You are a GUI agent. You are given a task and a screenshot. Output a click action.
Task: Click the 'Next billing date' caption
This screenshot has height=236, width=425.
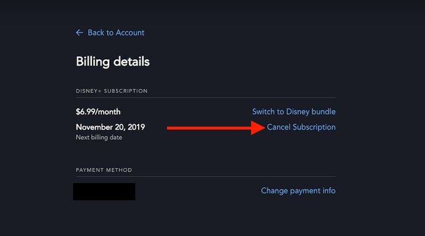click(99, 138)
